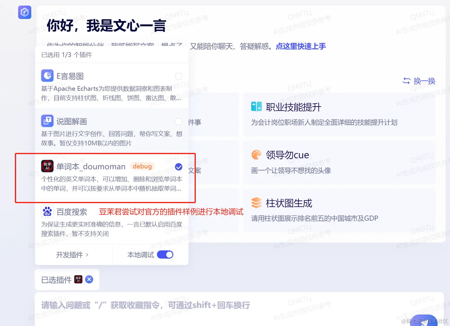450x326 pixels.
Task: Click the 已选插件 button
Action: click(67, 279)
